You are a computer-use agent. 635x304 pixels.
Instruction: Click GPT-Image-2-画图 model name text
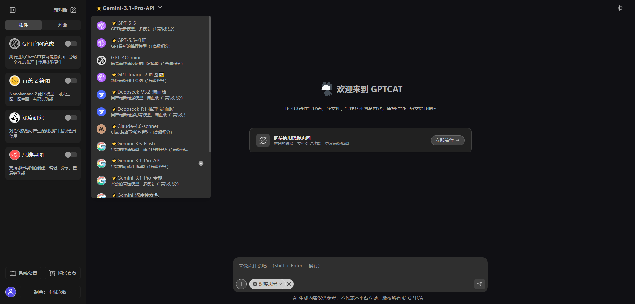coord(138,75)
